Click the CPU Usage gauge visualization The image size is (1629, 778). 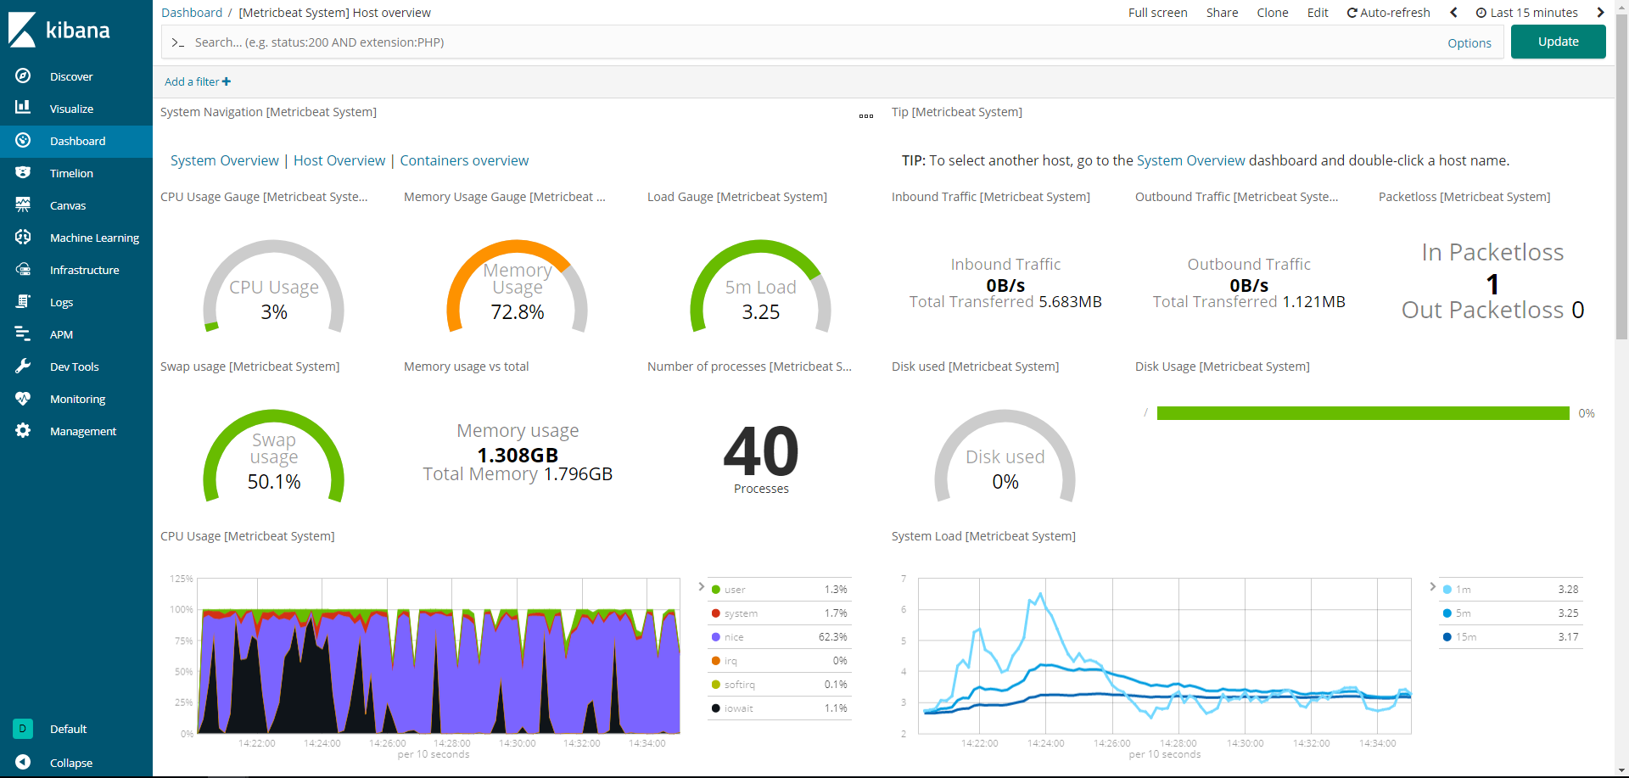pyautogui.click(x=273, y=287)
